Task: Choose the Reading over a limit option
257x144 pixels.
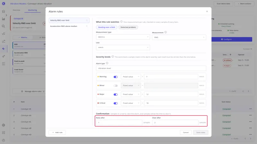Action: coord(107,27)
